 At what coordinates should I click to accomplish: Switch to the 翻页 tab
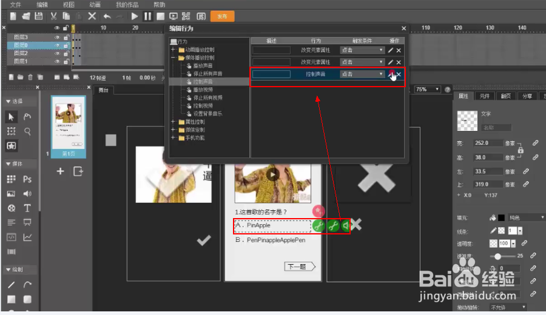[x=505, y=96]
